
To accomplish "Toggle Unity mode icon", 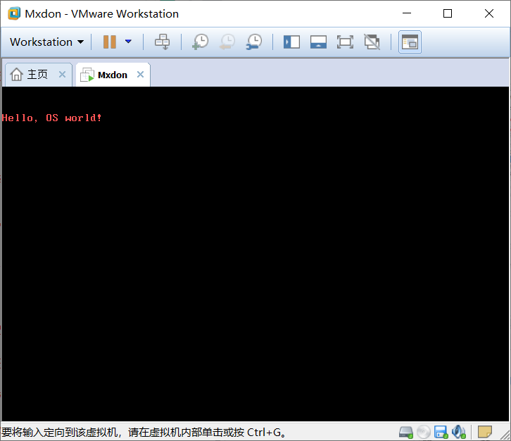I will [372, 42].
